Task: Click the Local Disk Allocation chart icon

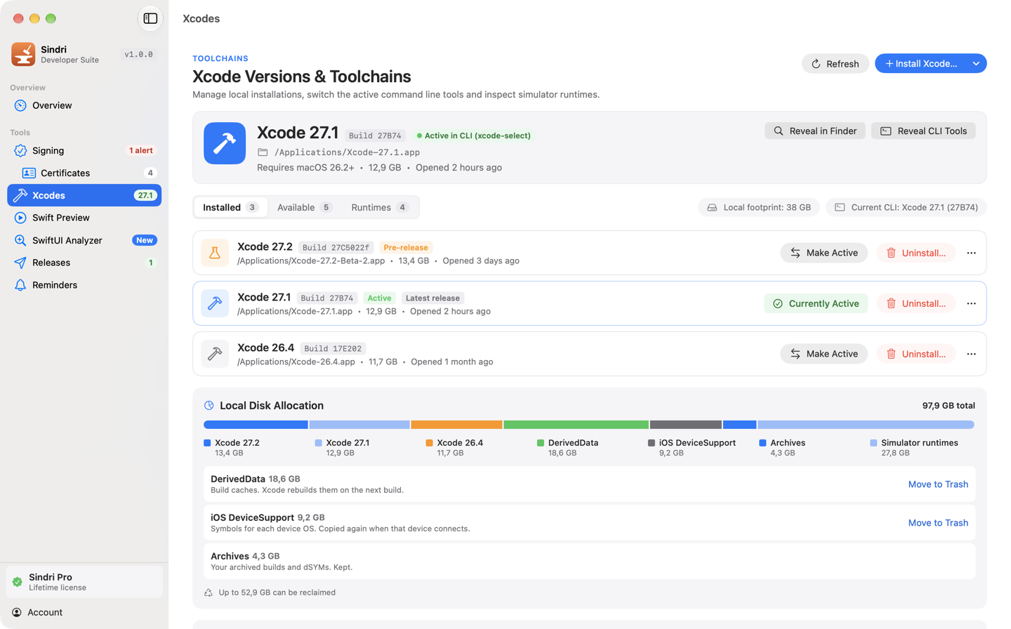Action: click(209, 406)
